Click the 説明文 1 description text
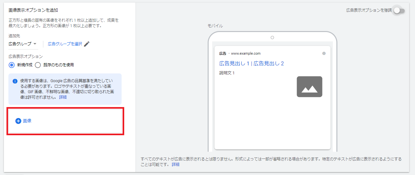The image size is (415, 175). 227,73
